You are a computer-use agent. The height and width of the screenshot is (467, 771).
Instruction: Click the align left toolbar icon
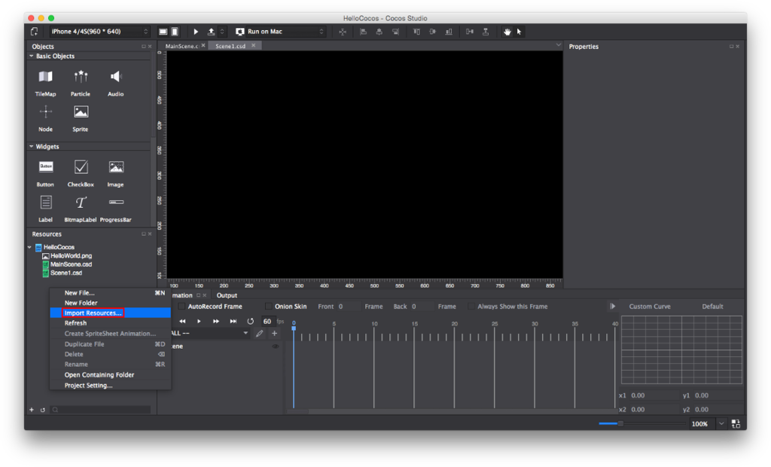(x=364, y=32)
